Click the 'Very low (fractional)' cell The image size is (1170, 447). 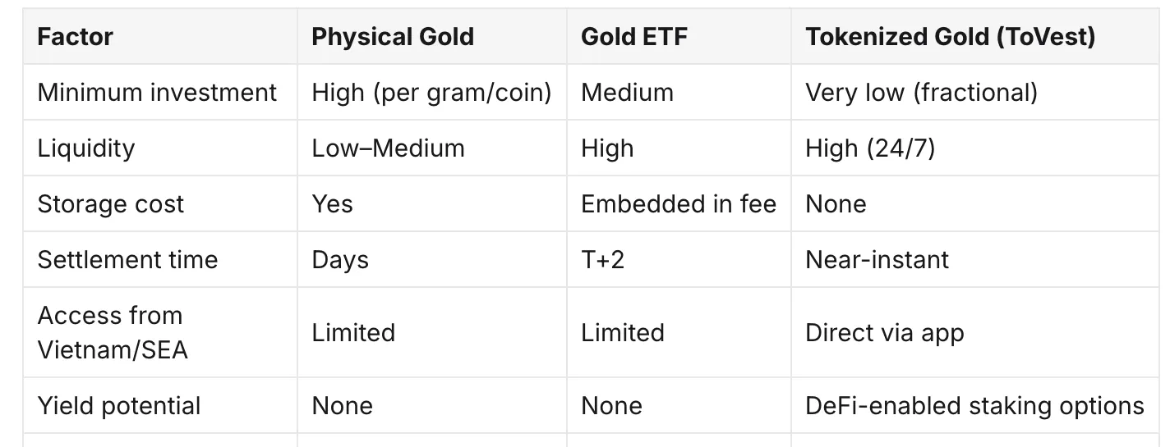click(x=921, y=93)
